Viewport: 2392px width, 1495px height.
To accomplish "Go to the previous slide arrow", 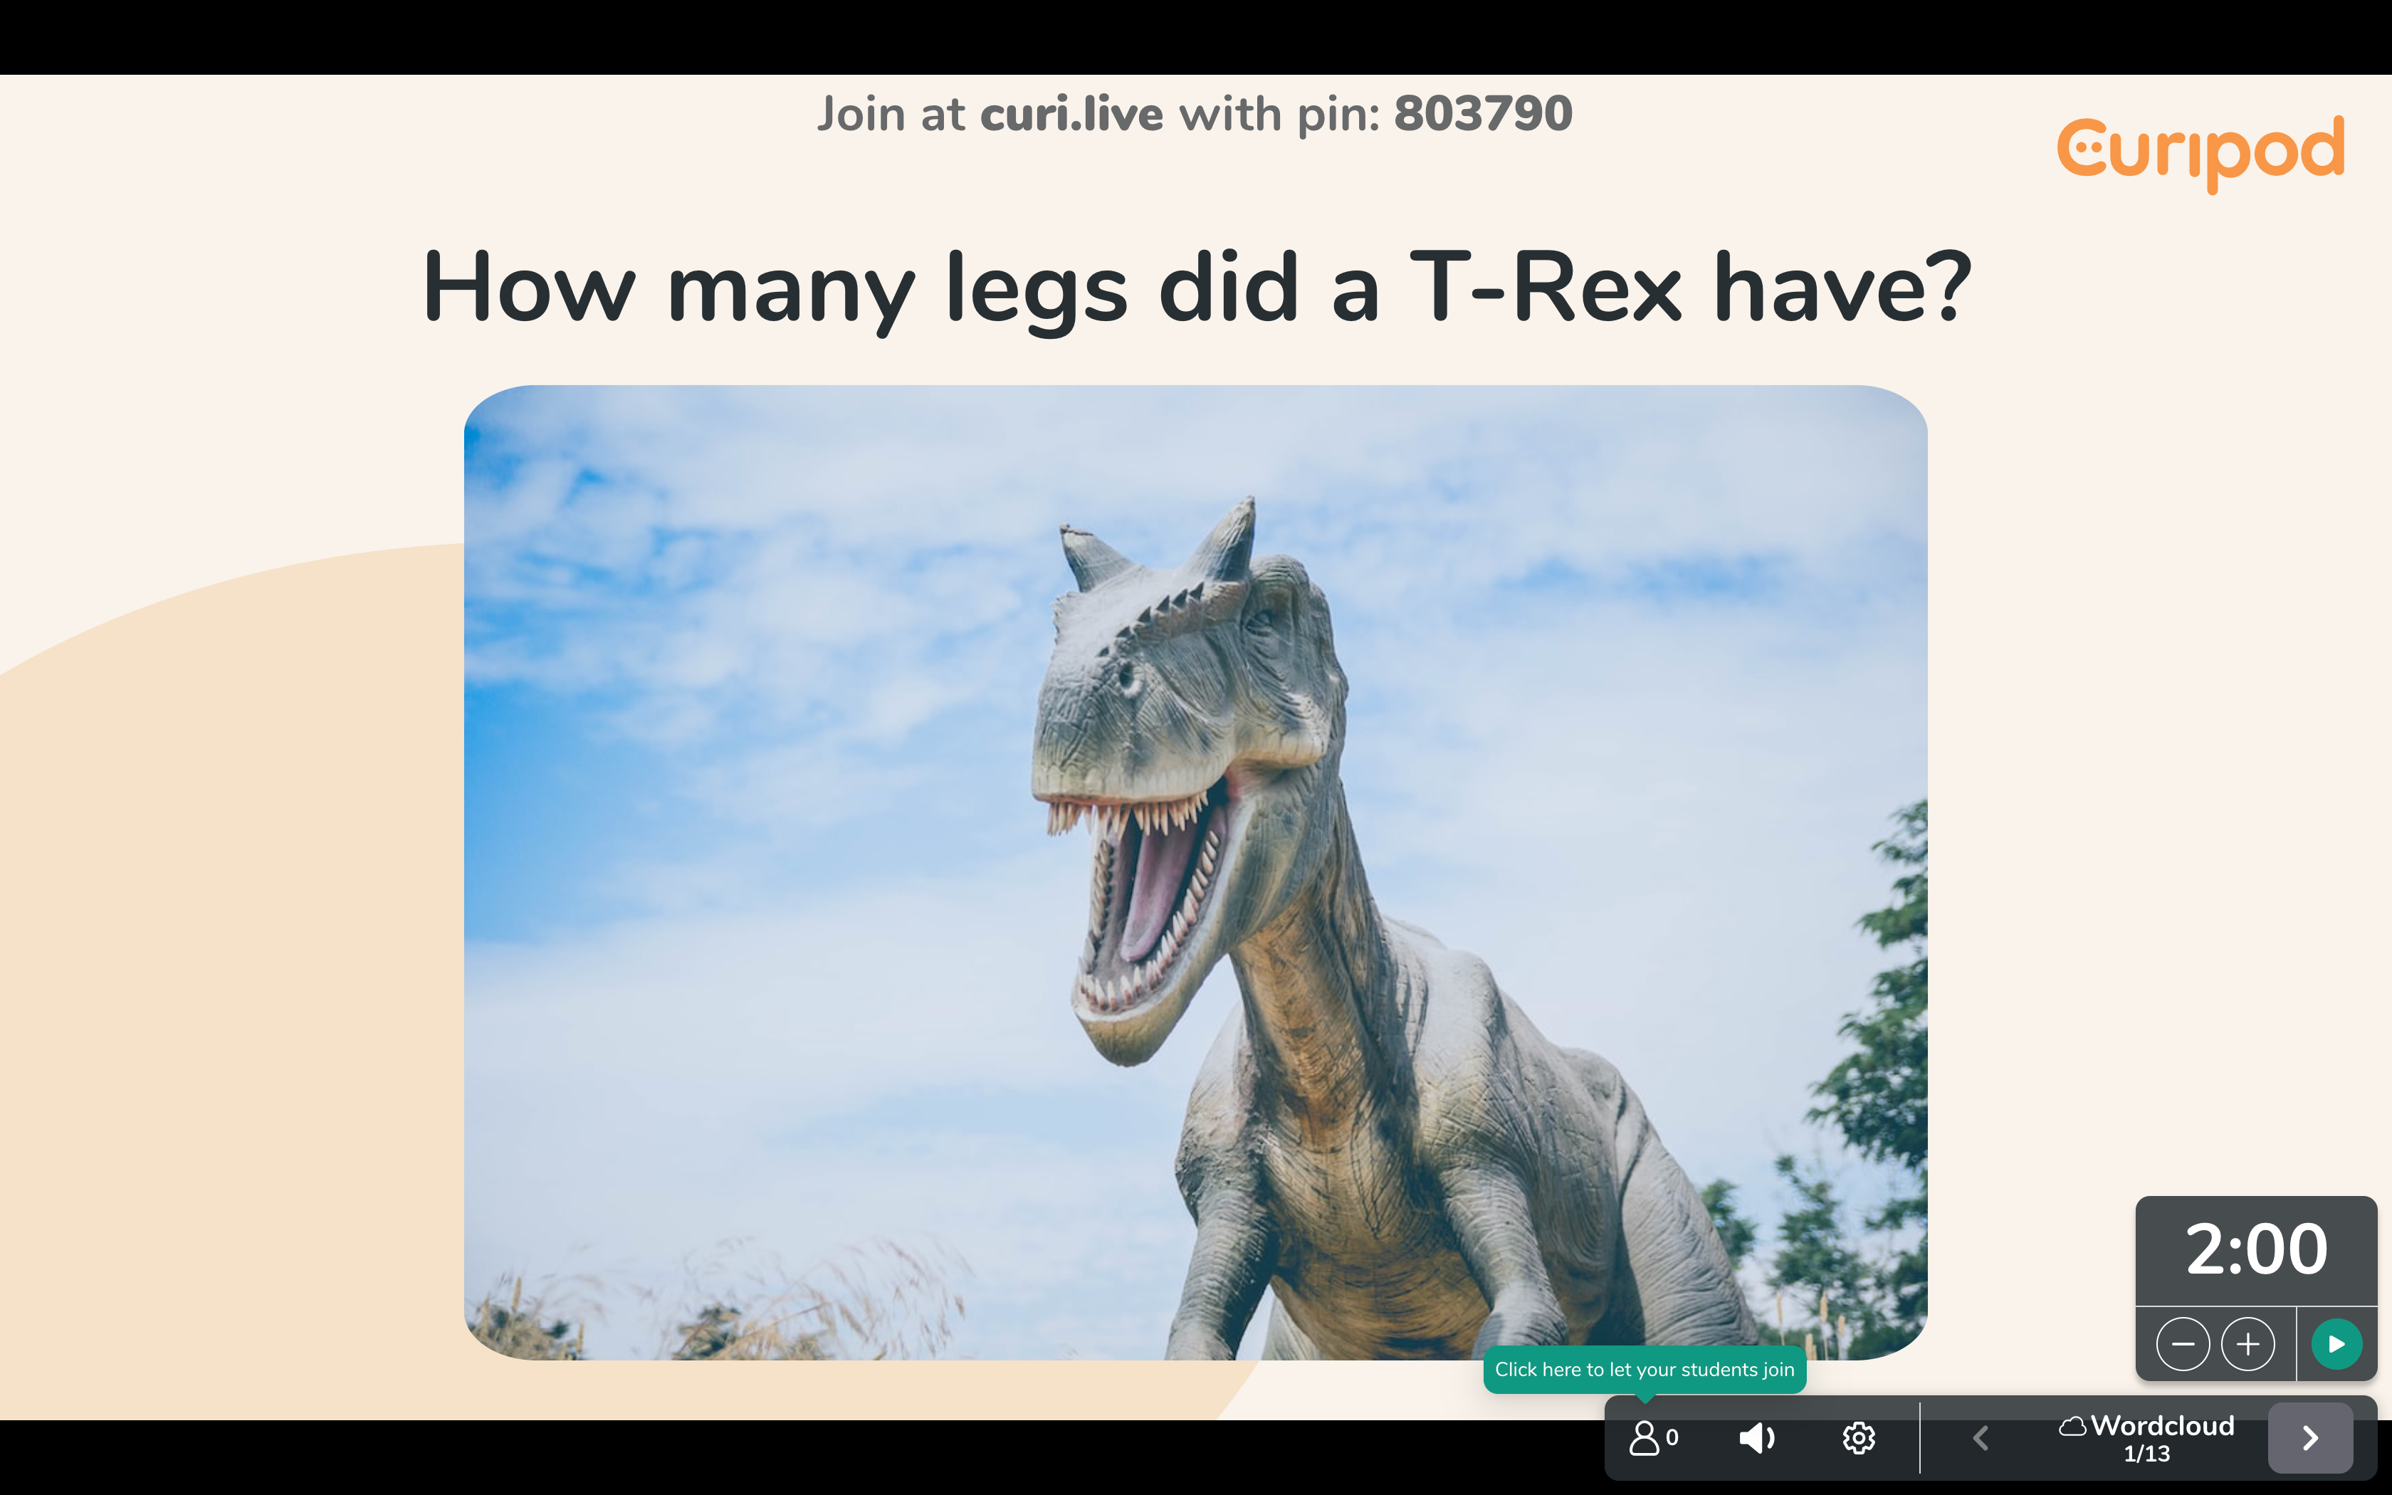I will point(1980,1437).
